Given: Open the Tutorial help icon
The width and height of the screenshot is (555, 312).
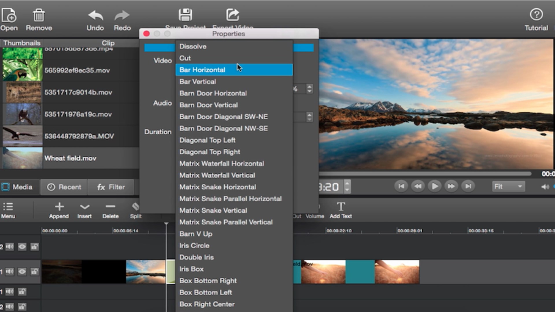Looking at the screenshot, I should [x=536, y=14].
